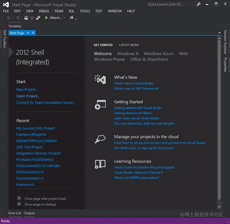Screen dimensions: 230x224
Task: Click the start page vertical scrollbar thumb
Action: pos(219,120)
